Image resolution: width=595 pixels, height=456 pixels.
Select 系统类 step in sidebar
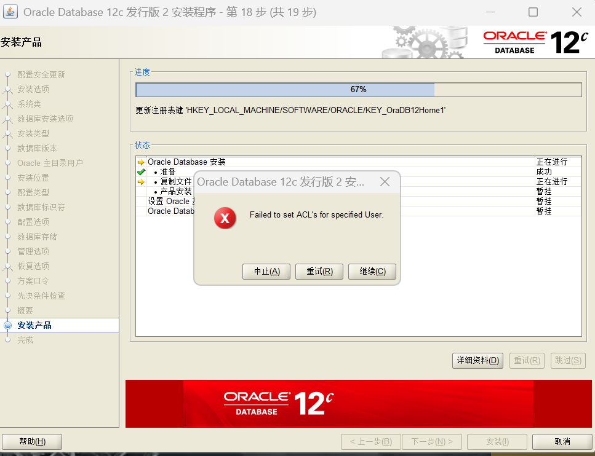tap(29, 104)
